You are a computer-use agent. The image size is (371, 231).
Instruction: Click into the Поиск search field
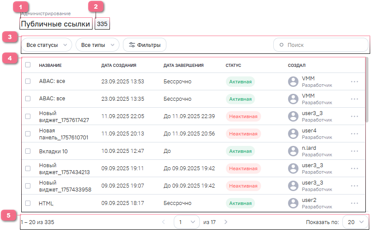click(x=321, y=45)
